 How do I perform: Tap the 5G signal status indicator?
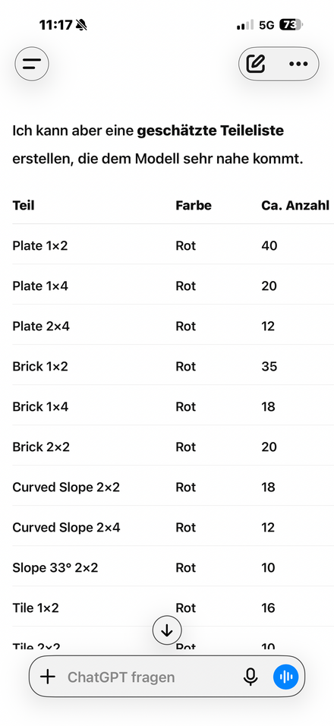pyautogui.click(x=266, y=25)
